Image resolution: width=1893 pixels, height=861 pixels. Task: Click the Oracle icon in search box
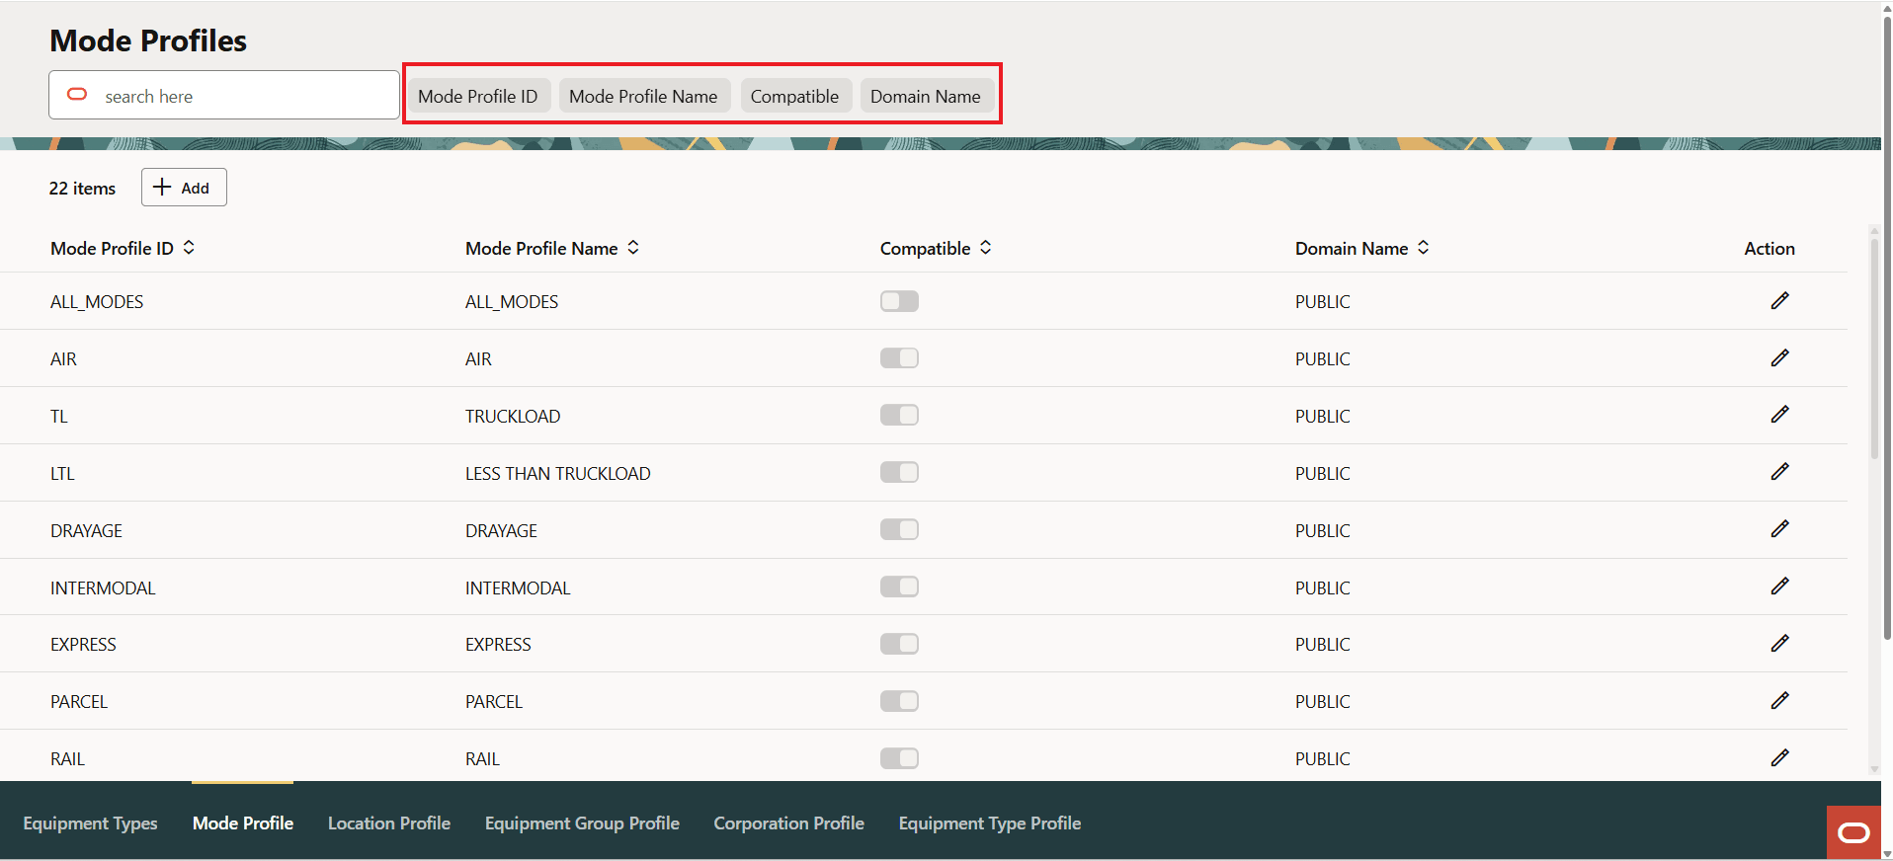(x=77, y=95)
